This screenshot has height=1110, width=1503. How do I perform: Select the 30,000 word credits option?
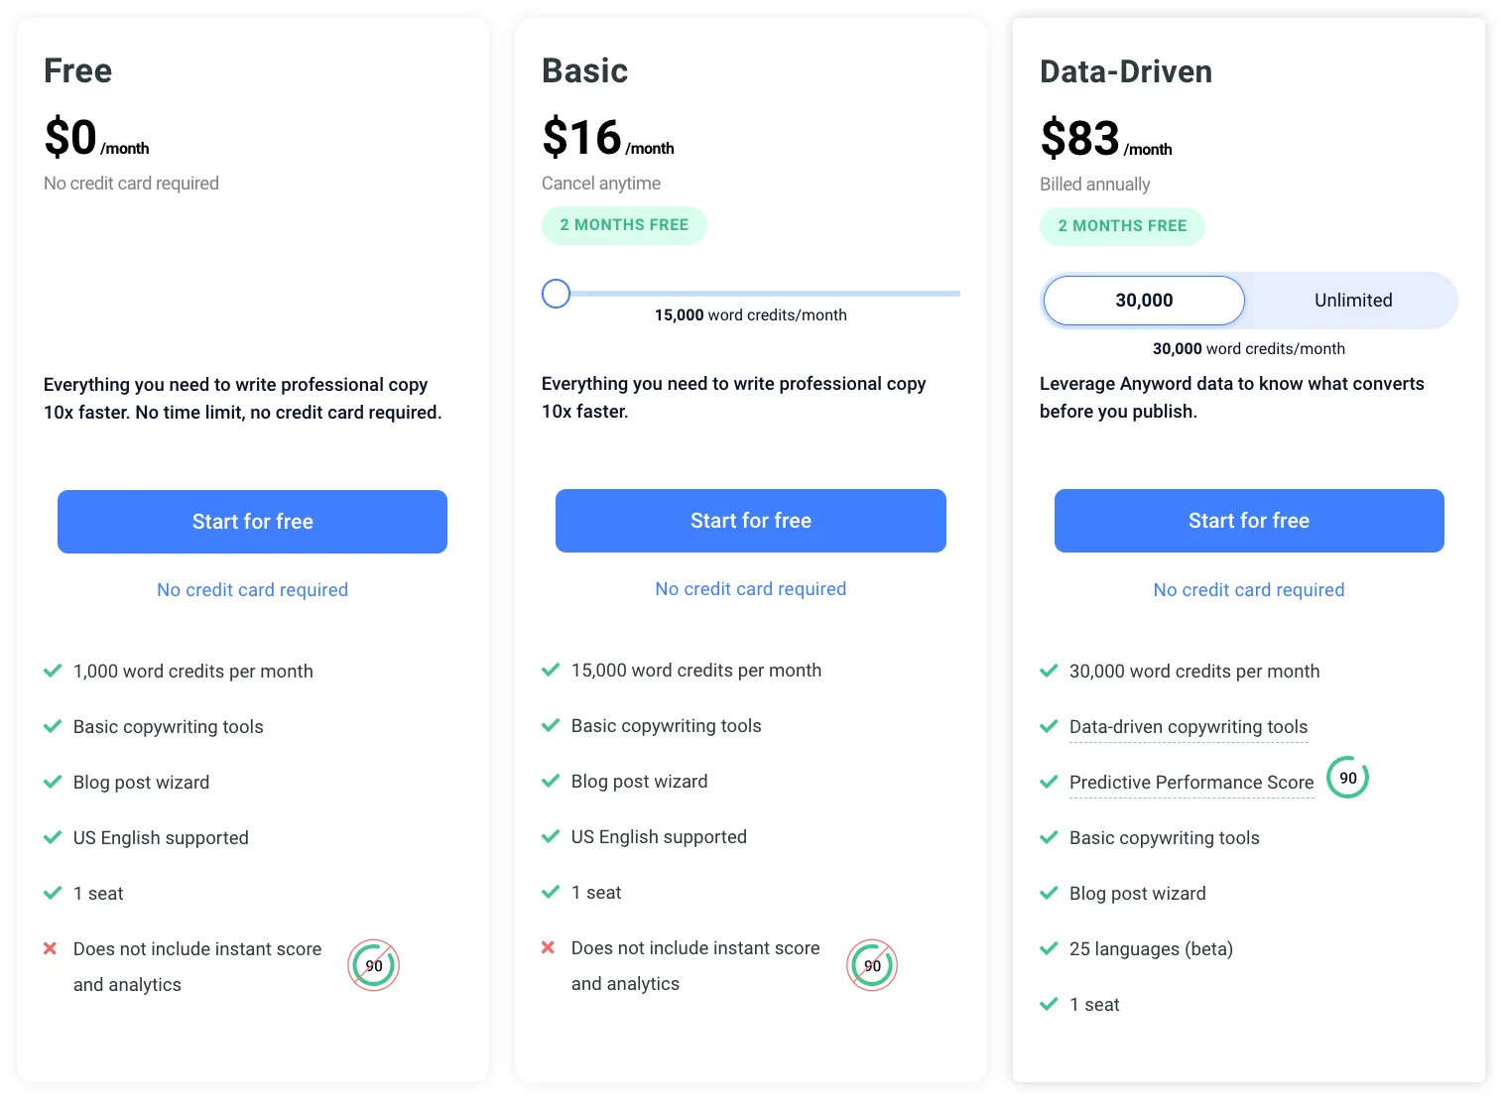tap(1144, 301)
